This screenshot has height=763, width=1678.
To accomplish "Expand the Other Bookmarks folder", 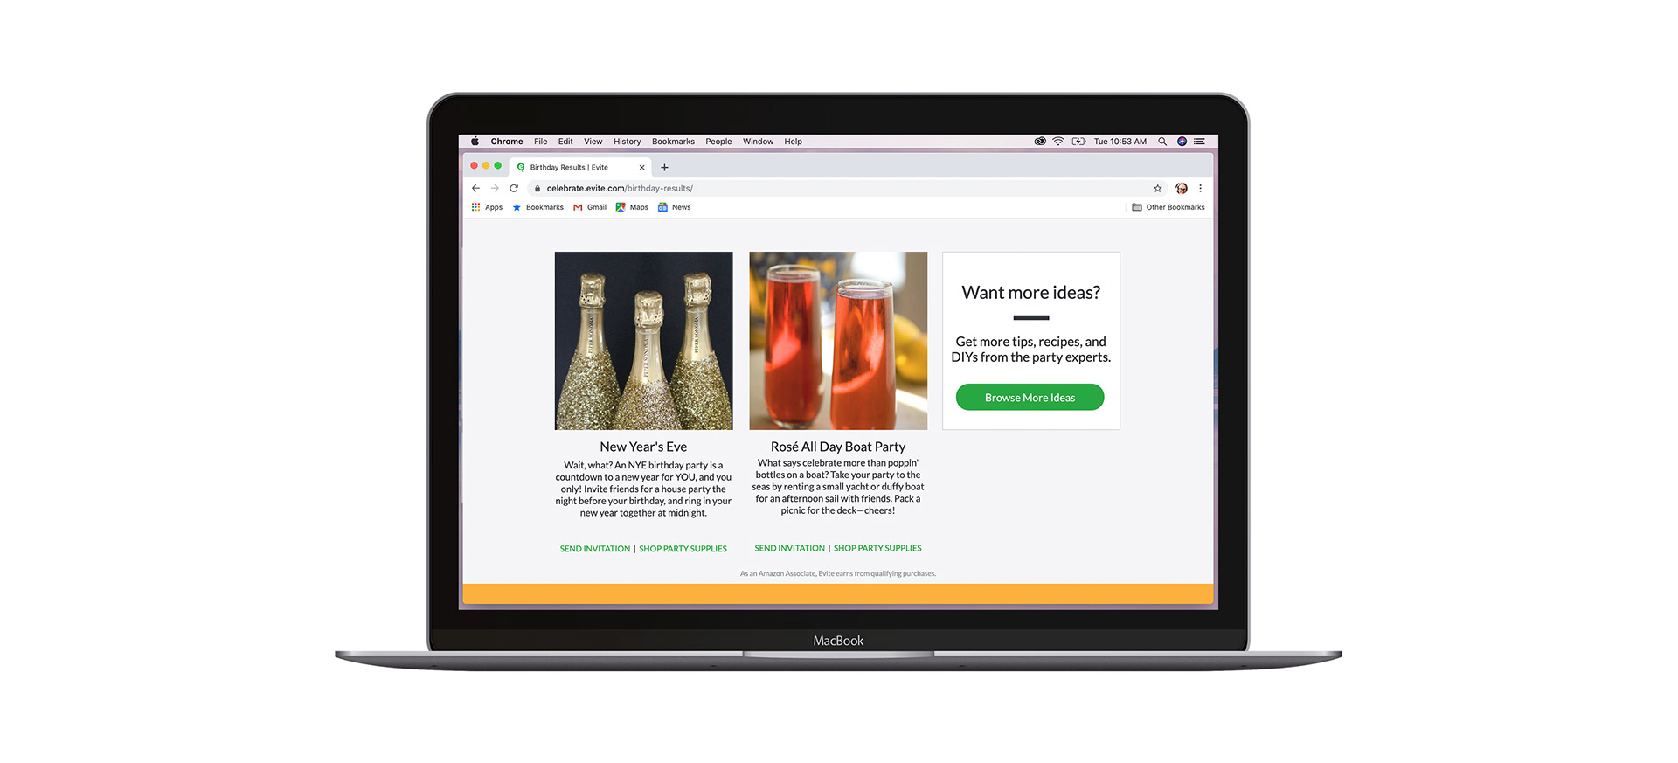I will [x=1168, y=207].
